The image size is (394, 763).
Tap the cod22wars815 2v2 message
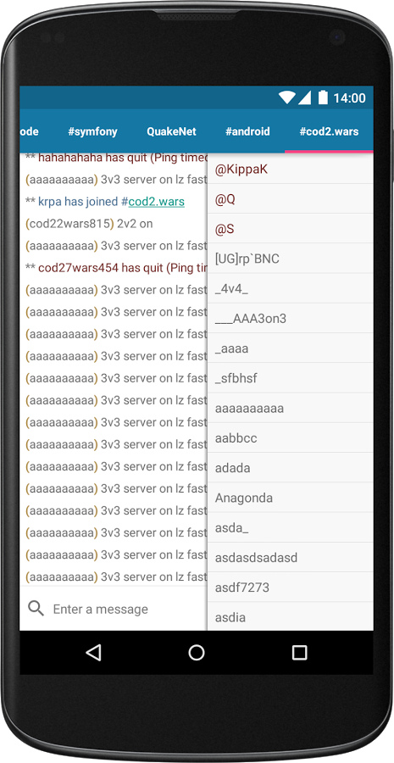(x=90, y=224)
